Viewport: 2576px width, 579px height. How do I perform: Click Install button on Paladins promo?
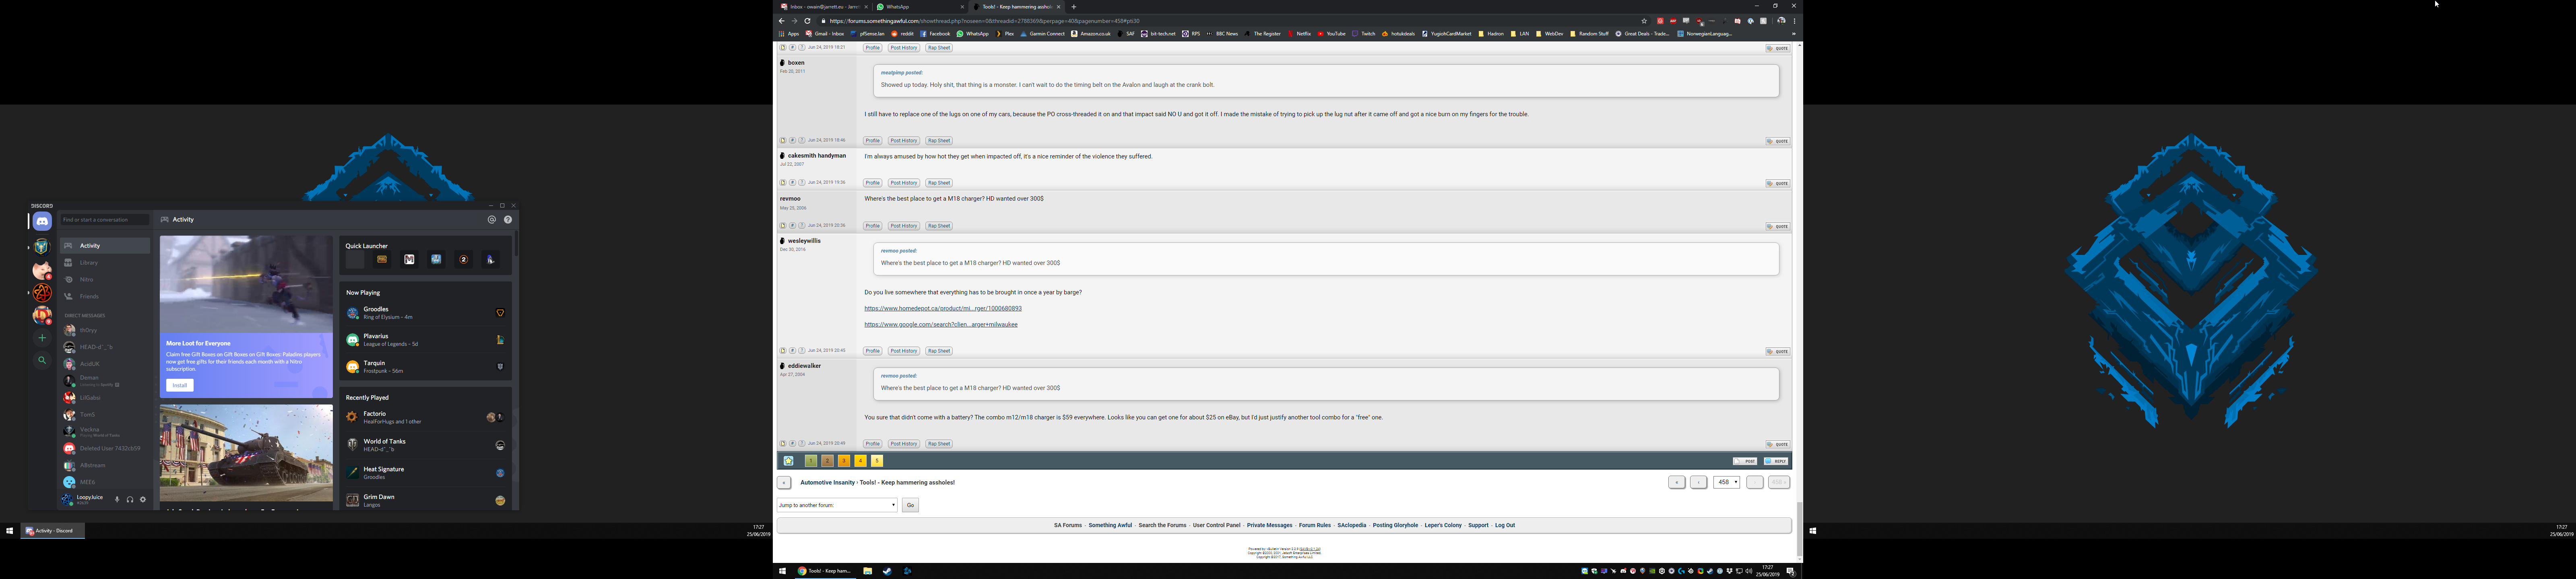180,385
